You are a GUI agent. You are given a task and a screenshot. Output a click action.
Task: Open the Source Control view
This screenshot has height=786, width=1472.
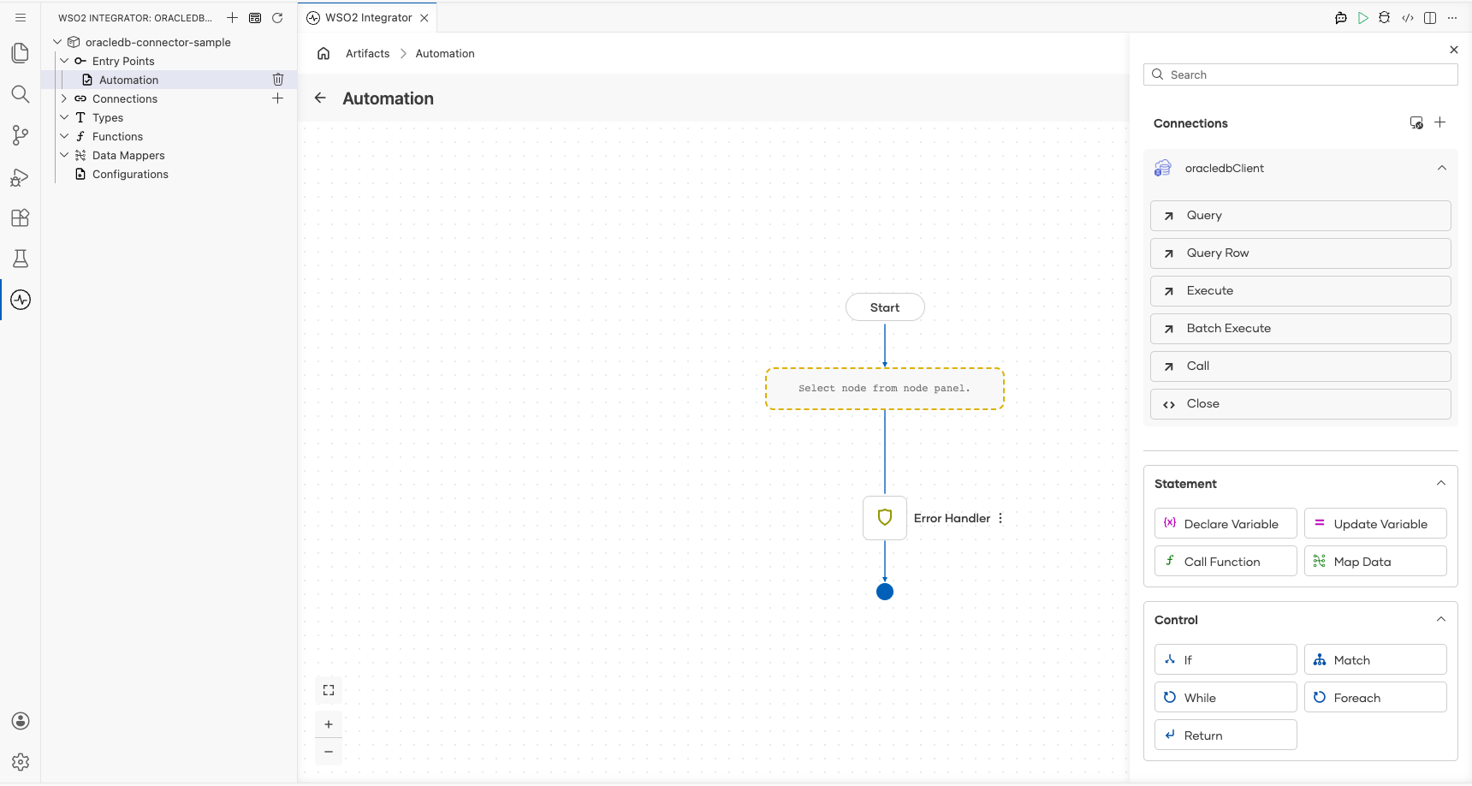point(21,135)
